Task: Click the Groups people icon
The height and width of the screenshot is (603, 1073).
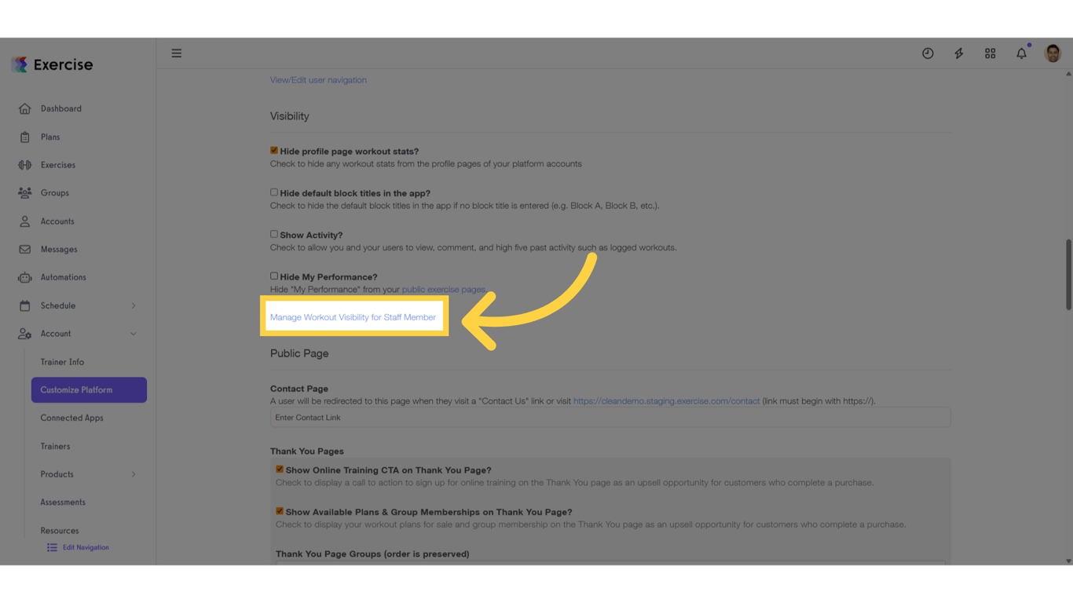Action: [x=25, y=192]
